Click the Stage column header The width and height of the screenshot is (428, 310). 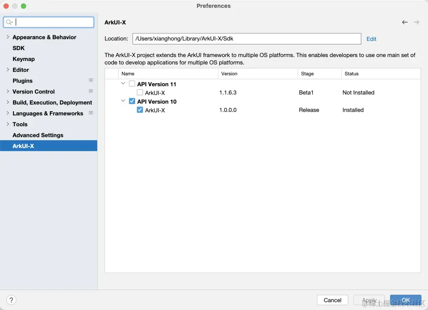click(x=319, y=74)
